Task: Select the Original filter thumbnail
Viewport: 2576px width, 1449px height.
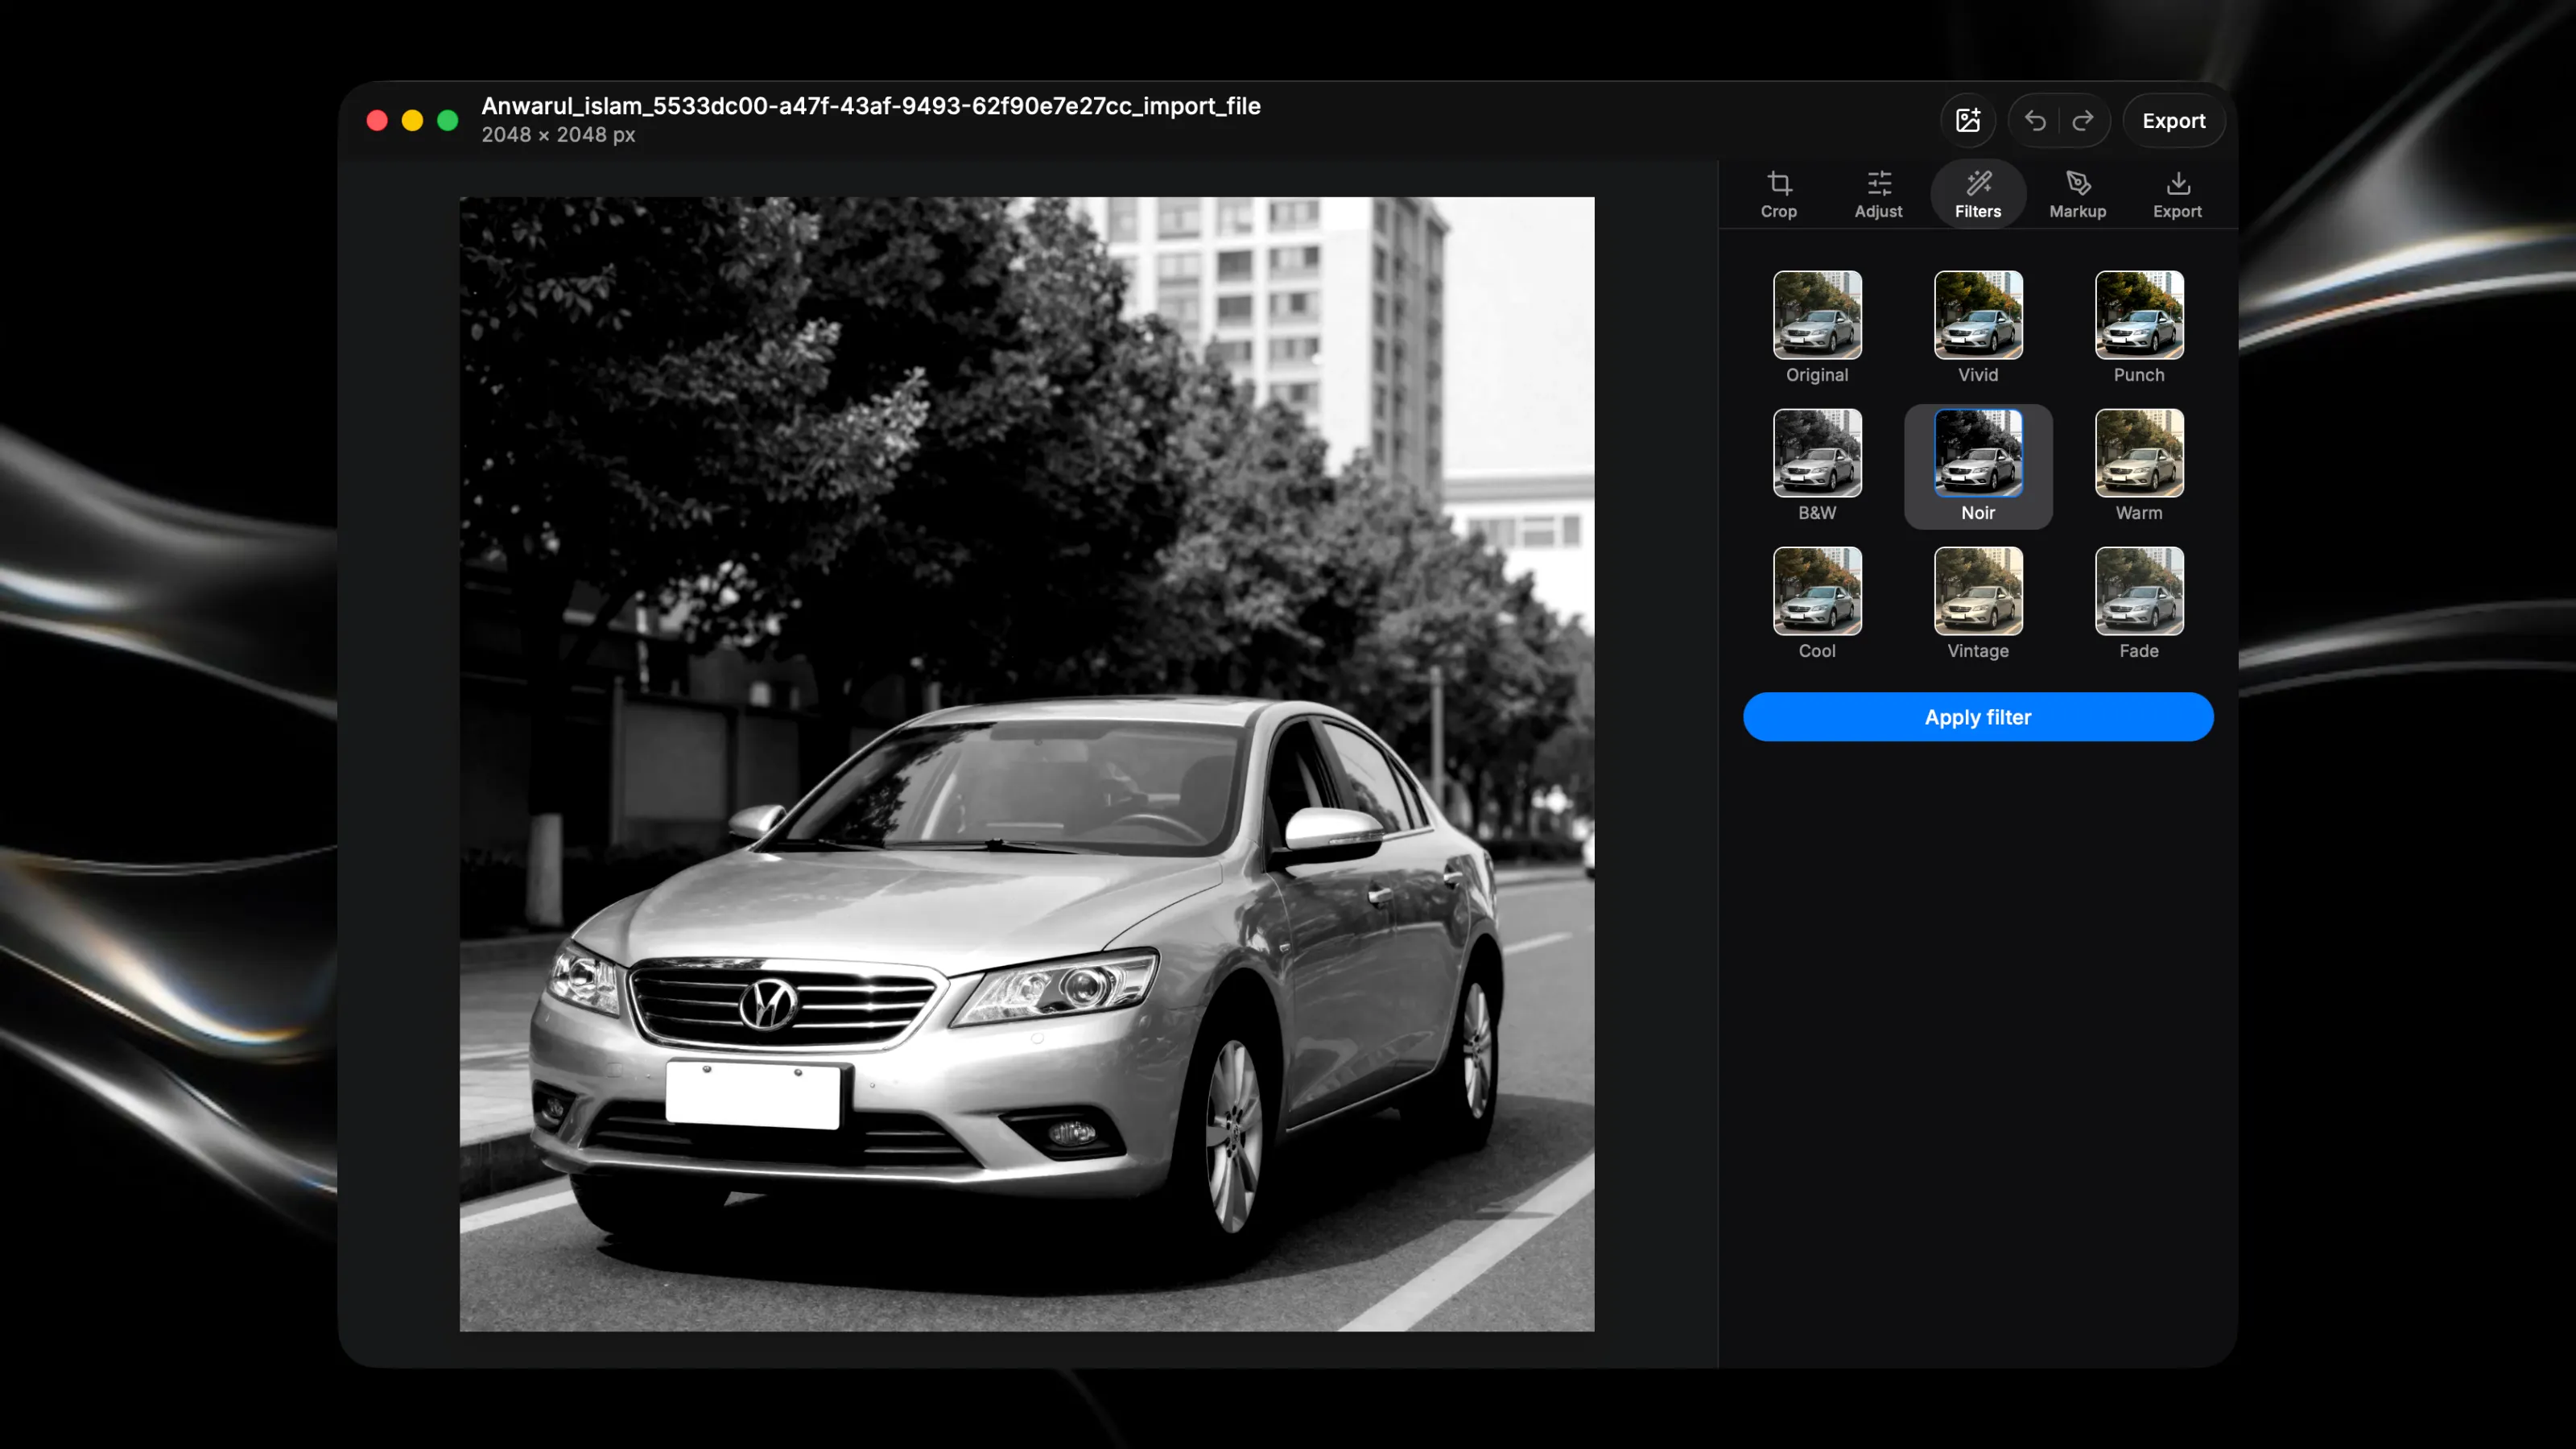Action: 1817,315
